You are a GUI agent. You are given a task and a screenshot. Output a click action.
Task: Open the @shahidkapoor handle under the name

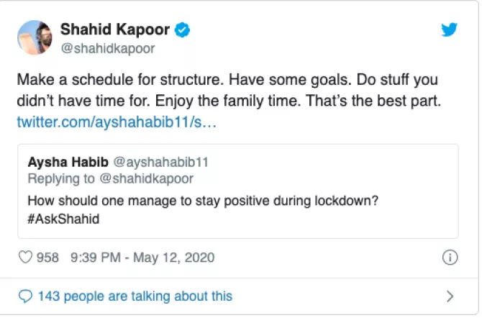(x=106, y=48)
